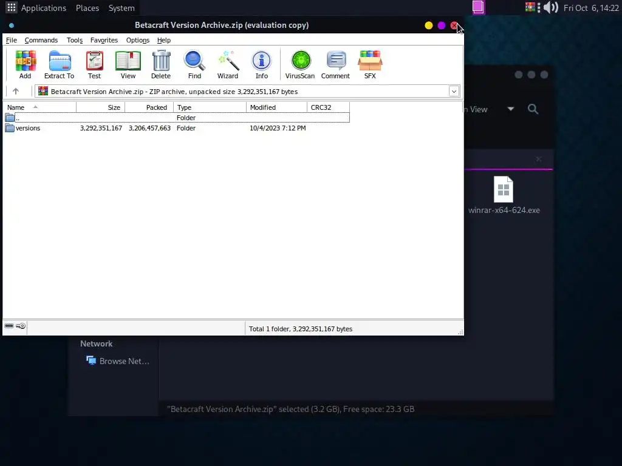Click the yellow minimize button of WinRAR
622x466 pixels.
tap(429, 25)
